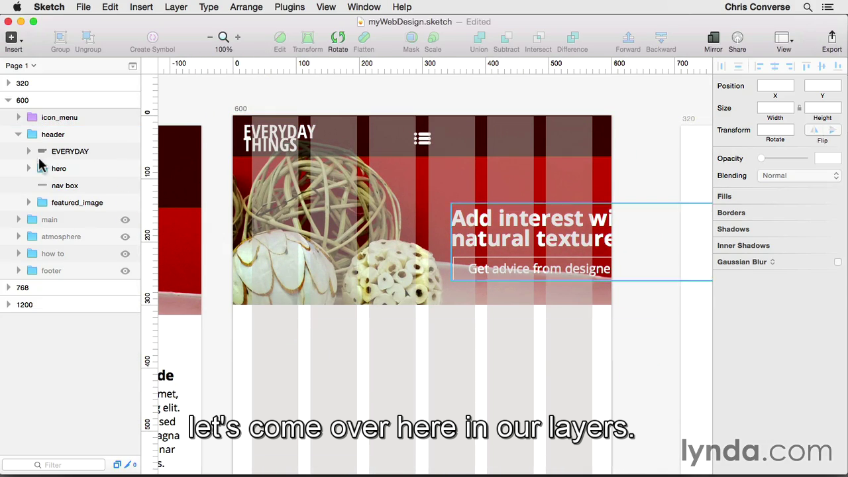Open the Layer menu
The image size is (848, 477).
(176, 7)
